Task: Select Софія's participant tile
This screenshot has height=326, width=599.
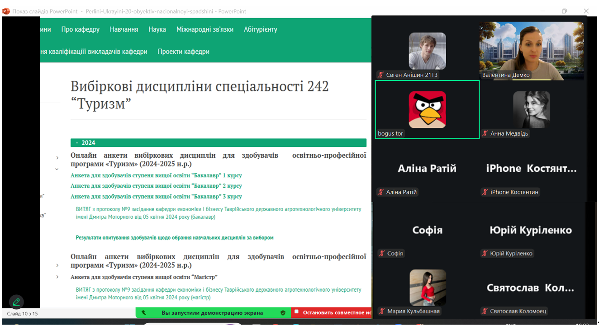Action: coord(427,231)
